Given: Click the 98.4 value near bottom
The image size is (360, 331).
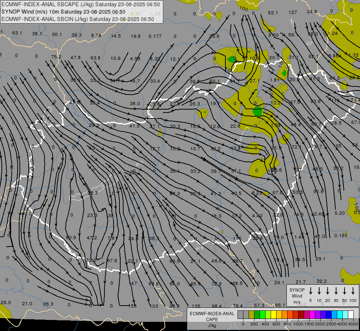Looking at the screenshot, I should 217,306.
